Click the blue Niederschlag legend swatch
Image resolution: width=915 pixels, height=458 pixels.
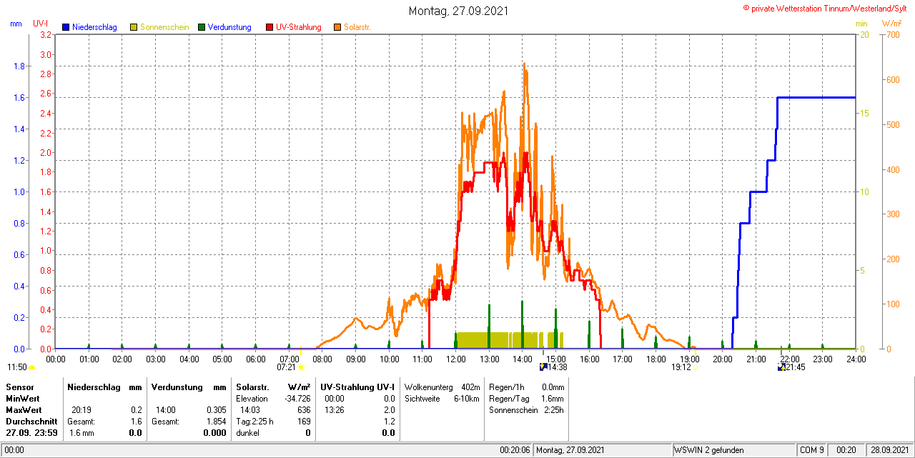(66, 27)
